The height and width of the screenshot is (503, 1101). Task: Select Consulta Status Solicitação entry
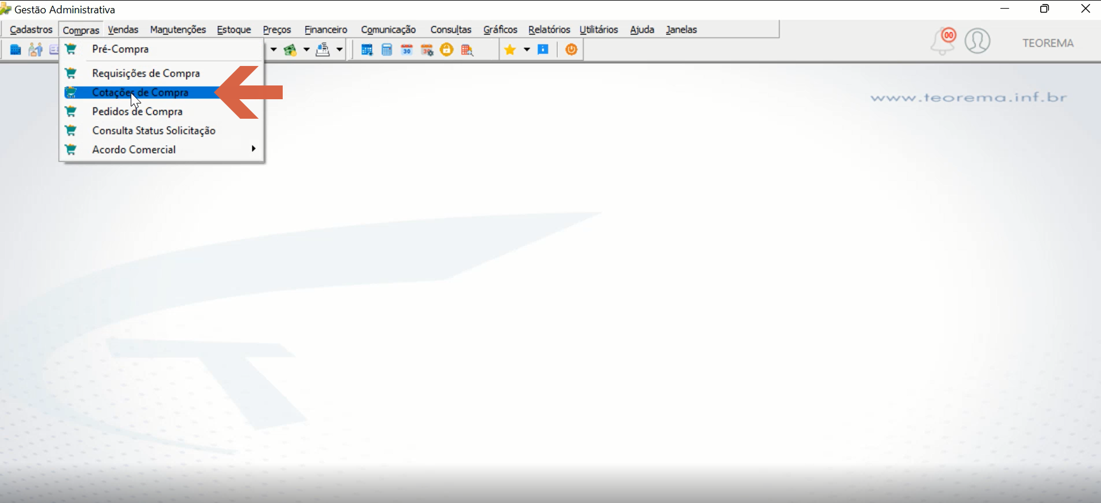(162, 130)
